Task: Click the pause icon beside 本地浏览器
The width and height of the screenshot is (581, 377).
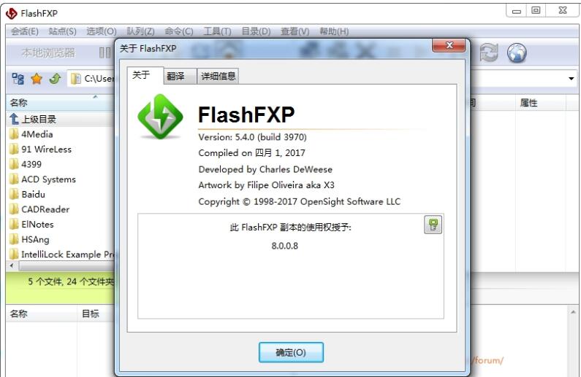Action: 105,53
